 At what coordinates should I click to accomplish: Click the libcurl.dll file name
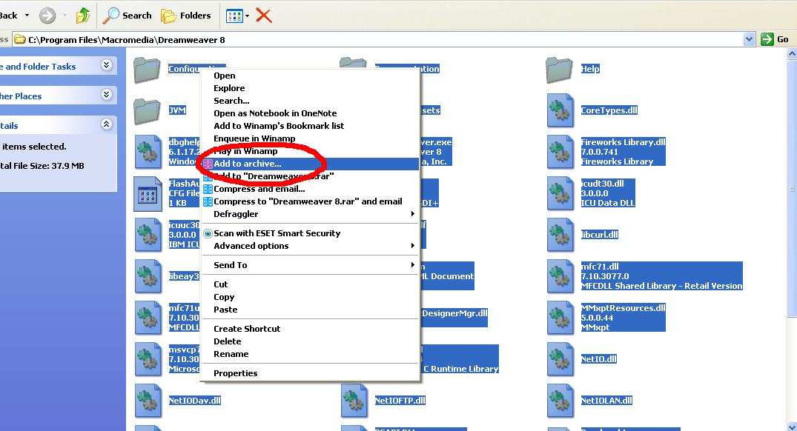tap(600, 235)
